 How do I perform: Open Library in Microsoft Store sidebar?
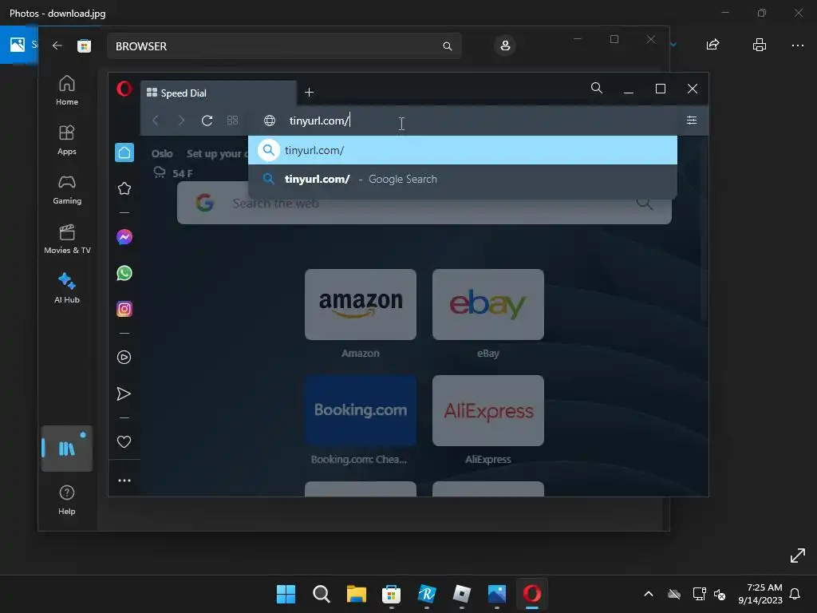[x=67, y=449]
